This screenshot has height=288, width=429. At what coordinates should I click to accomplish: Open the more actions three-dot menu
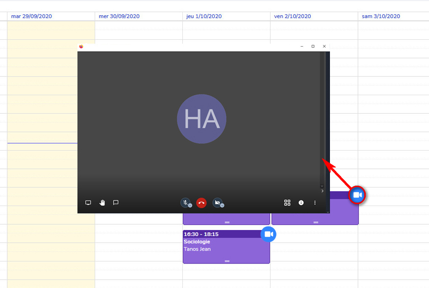(x=315, y=203)
